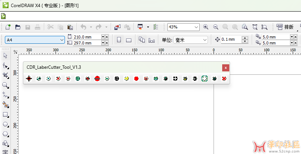The image size is (301, 154).
Task: Decrease page height with down spinner
Action: coord(103,43)
